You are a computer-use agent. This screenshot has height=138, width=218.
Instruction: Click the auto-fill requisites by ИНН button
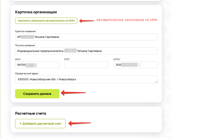click(46, 21)
